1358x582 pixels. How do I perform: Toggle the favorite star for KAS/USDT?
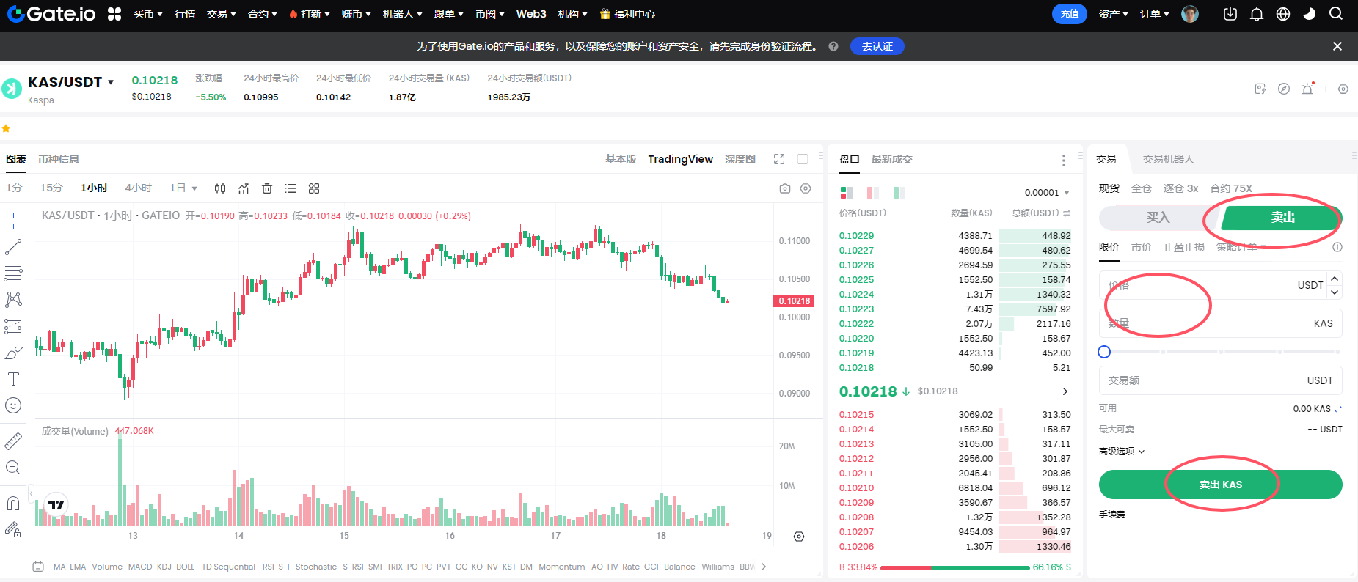coord(6,128)
